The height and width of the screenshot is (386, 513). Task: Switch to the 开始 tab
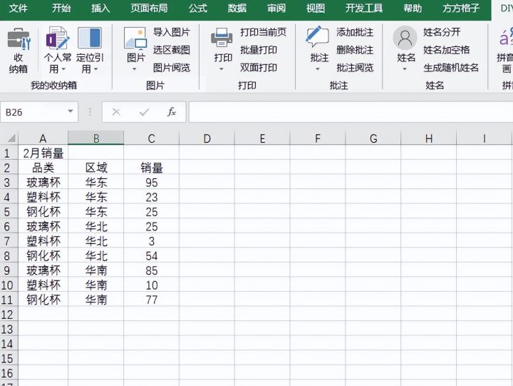coord(61,8)
